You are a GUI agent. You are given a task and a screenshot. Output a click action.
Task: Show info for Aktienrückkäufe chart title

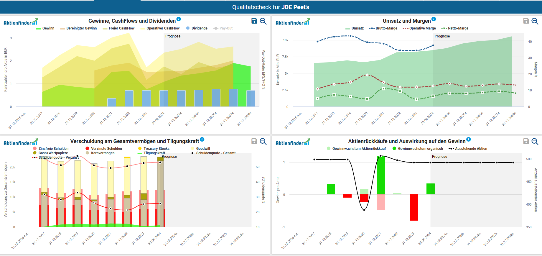pos(469,140)
